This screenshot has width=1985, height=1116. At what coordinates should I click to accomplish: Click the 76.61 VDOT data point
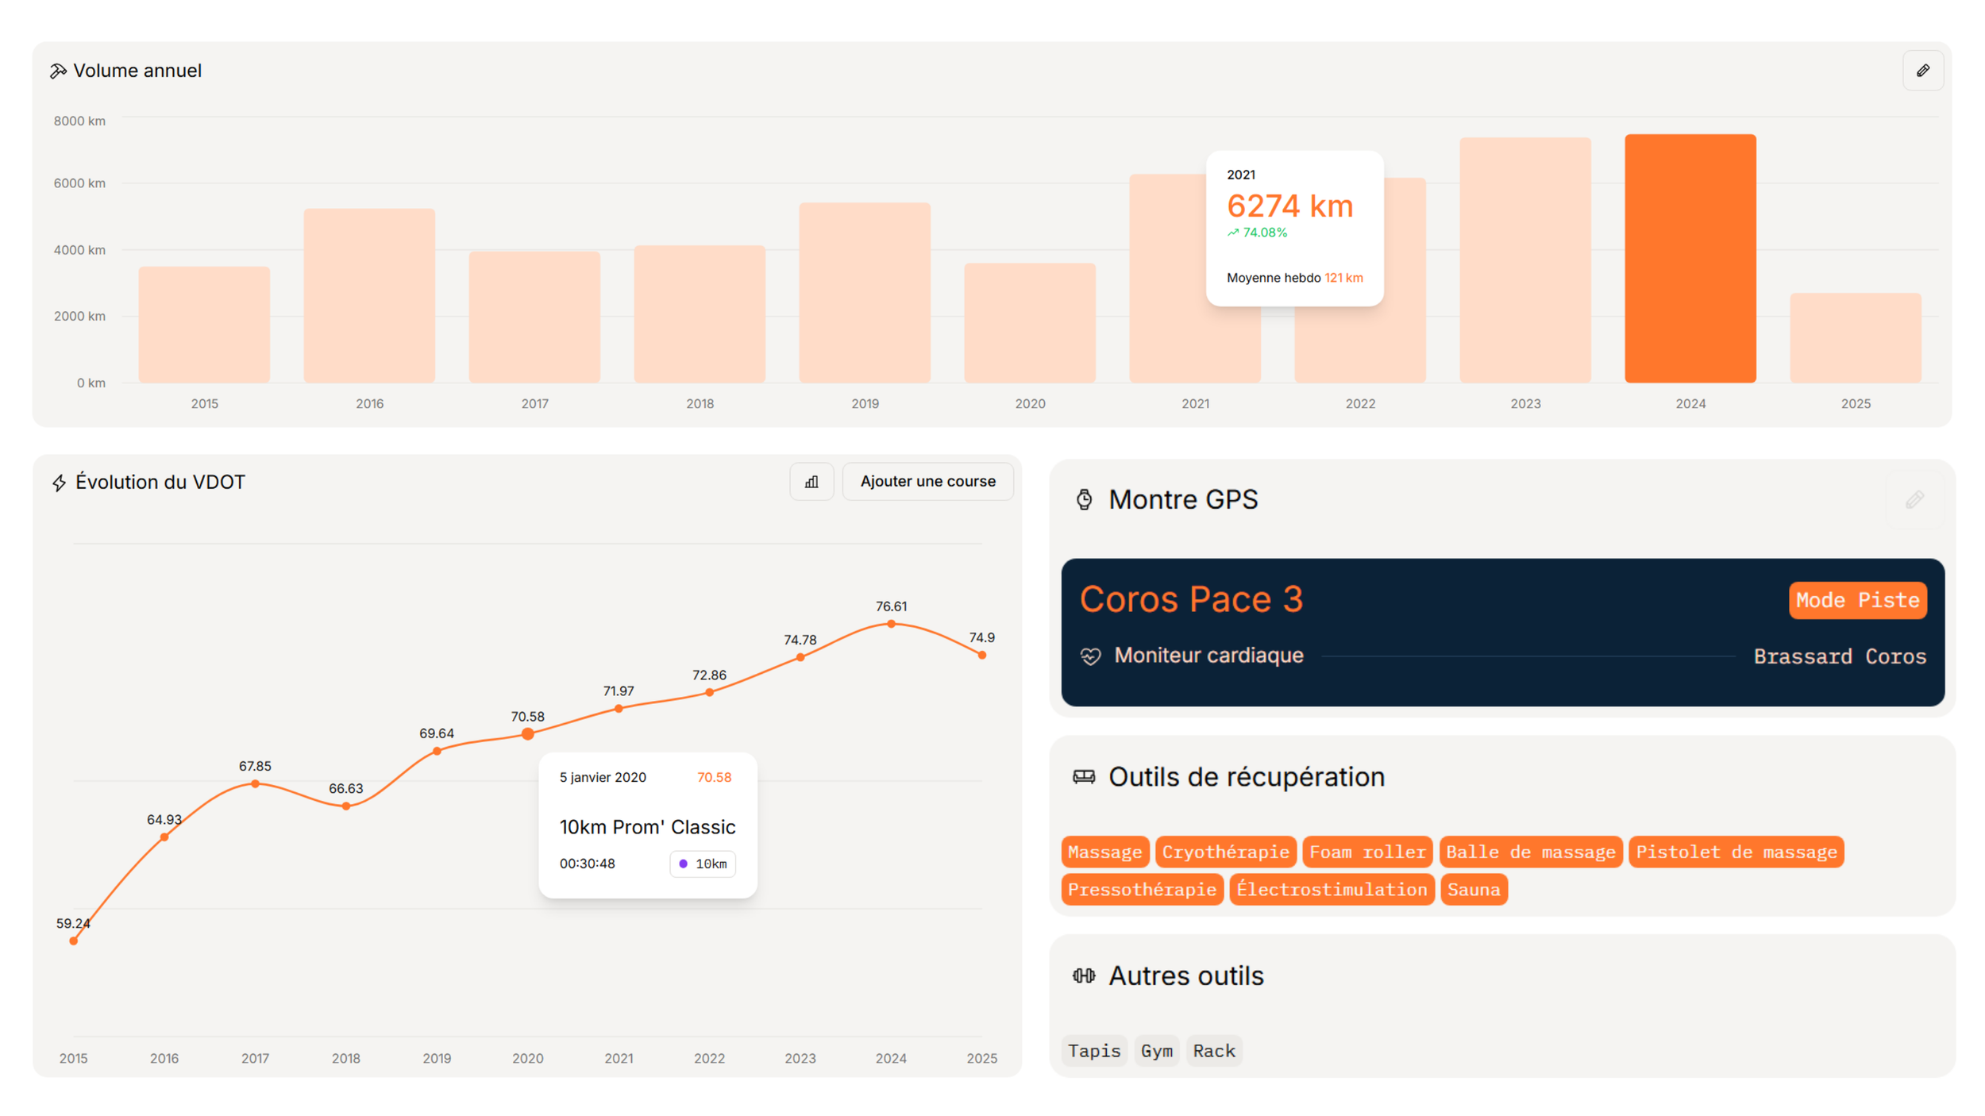[x=891, y=624]
